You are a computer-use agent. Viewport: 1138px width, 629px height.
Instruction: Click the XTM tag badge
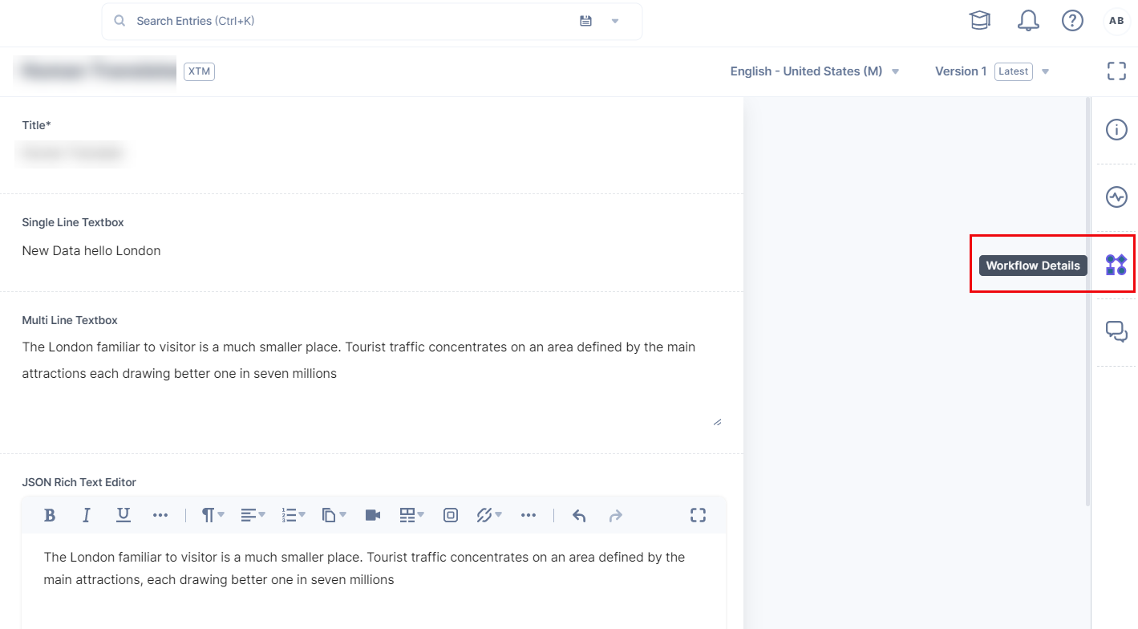tap(199, 71)
